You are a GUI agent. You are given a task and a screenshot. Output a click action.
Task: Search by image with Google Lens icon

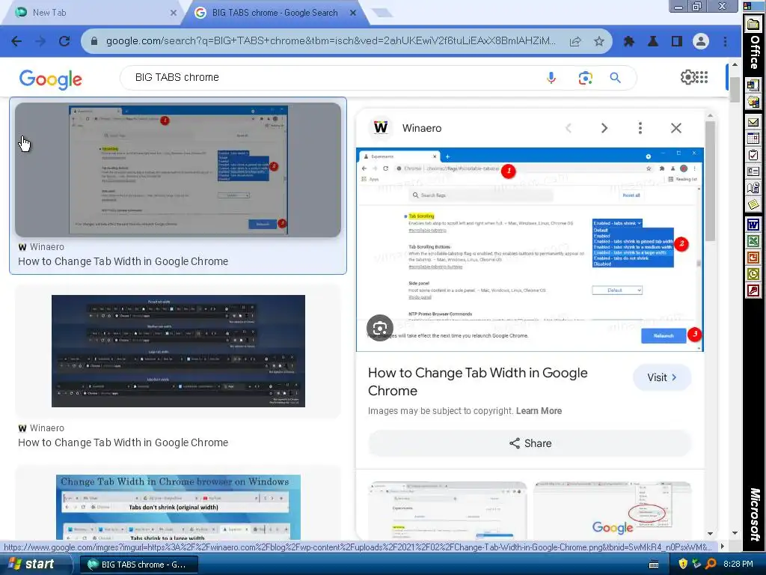[x=585, y=78]
